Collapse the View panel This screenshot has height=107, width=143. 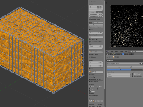90,30
